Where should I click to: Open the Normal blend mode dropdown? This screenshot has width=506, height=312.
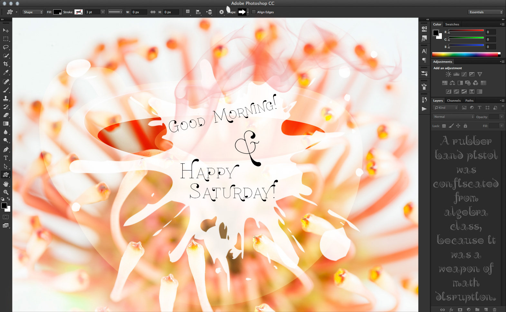[453, 117]
